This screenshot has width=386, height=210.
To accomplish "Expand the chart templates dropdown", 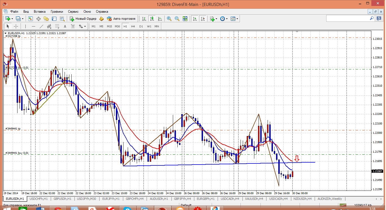I will tap(237, 19).
